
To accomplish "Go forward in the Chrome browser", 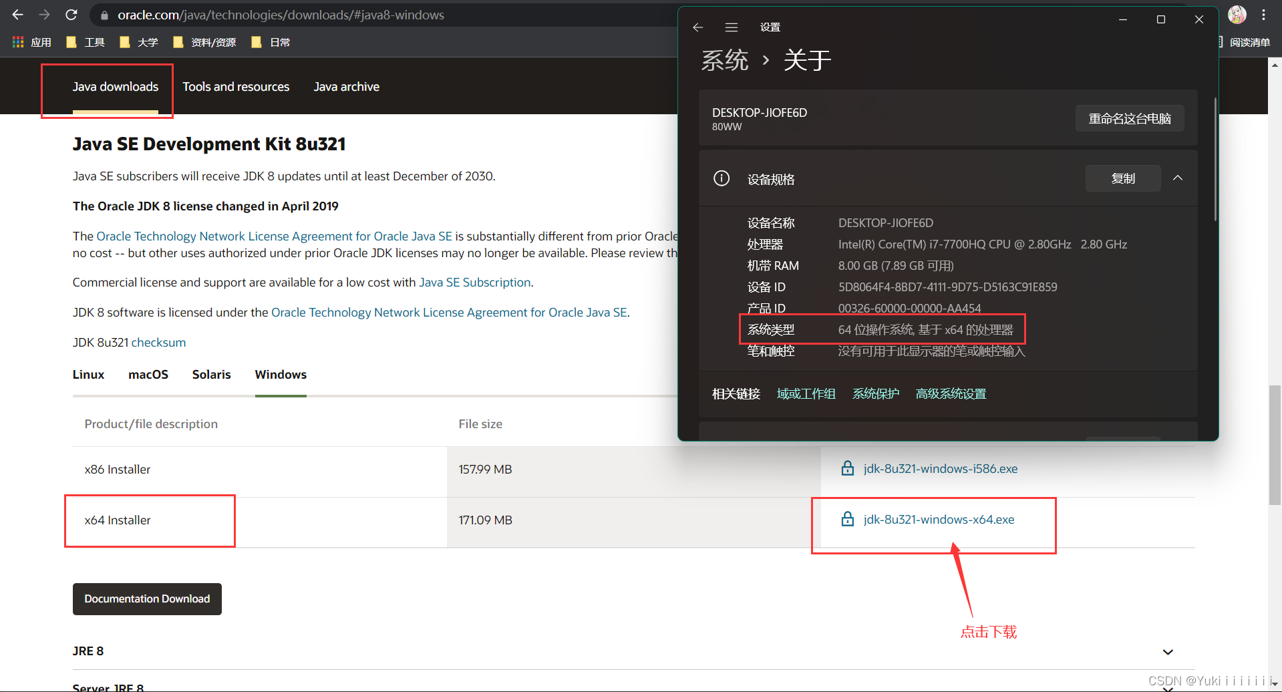I will [45, 15].
